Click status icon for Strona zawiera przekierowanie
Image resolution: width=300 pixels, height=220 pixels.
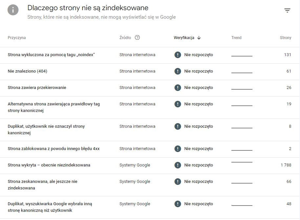click(x=178, y=88)
